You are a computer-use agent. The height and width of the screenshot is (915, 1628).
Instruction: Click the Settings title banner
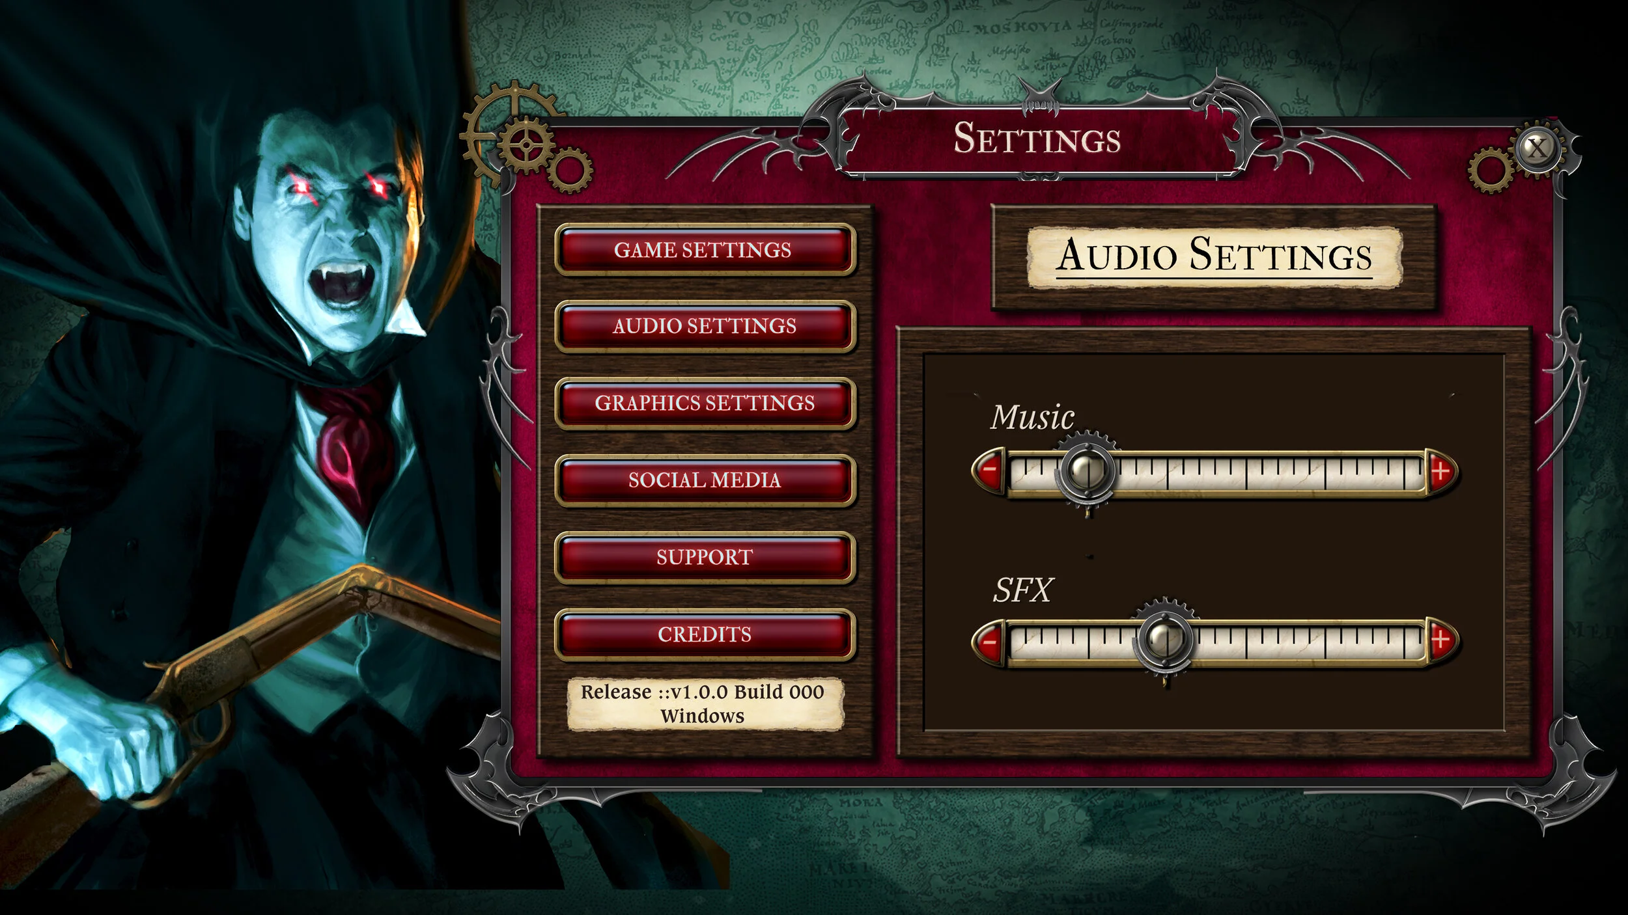(x=1037, y=139)
